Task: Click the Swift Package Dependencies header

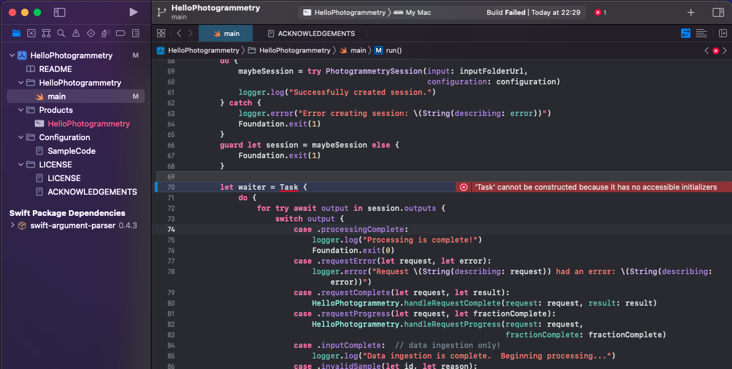Action: 67,213
